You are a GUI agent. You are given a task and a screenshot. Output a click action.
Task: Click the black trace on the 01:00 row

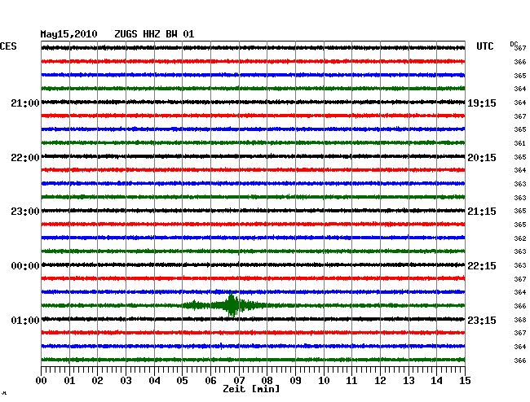(253, 319)
